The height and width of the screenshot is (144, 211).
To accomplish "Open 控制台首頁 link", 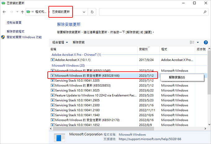I will pyautogui.click(x=14, y=22).
